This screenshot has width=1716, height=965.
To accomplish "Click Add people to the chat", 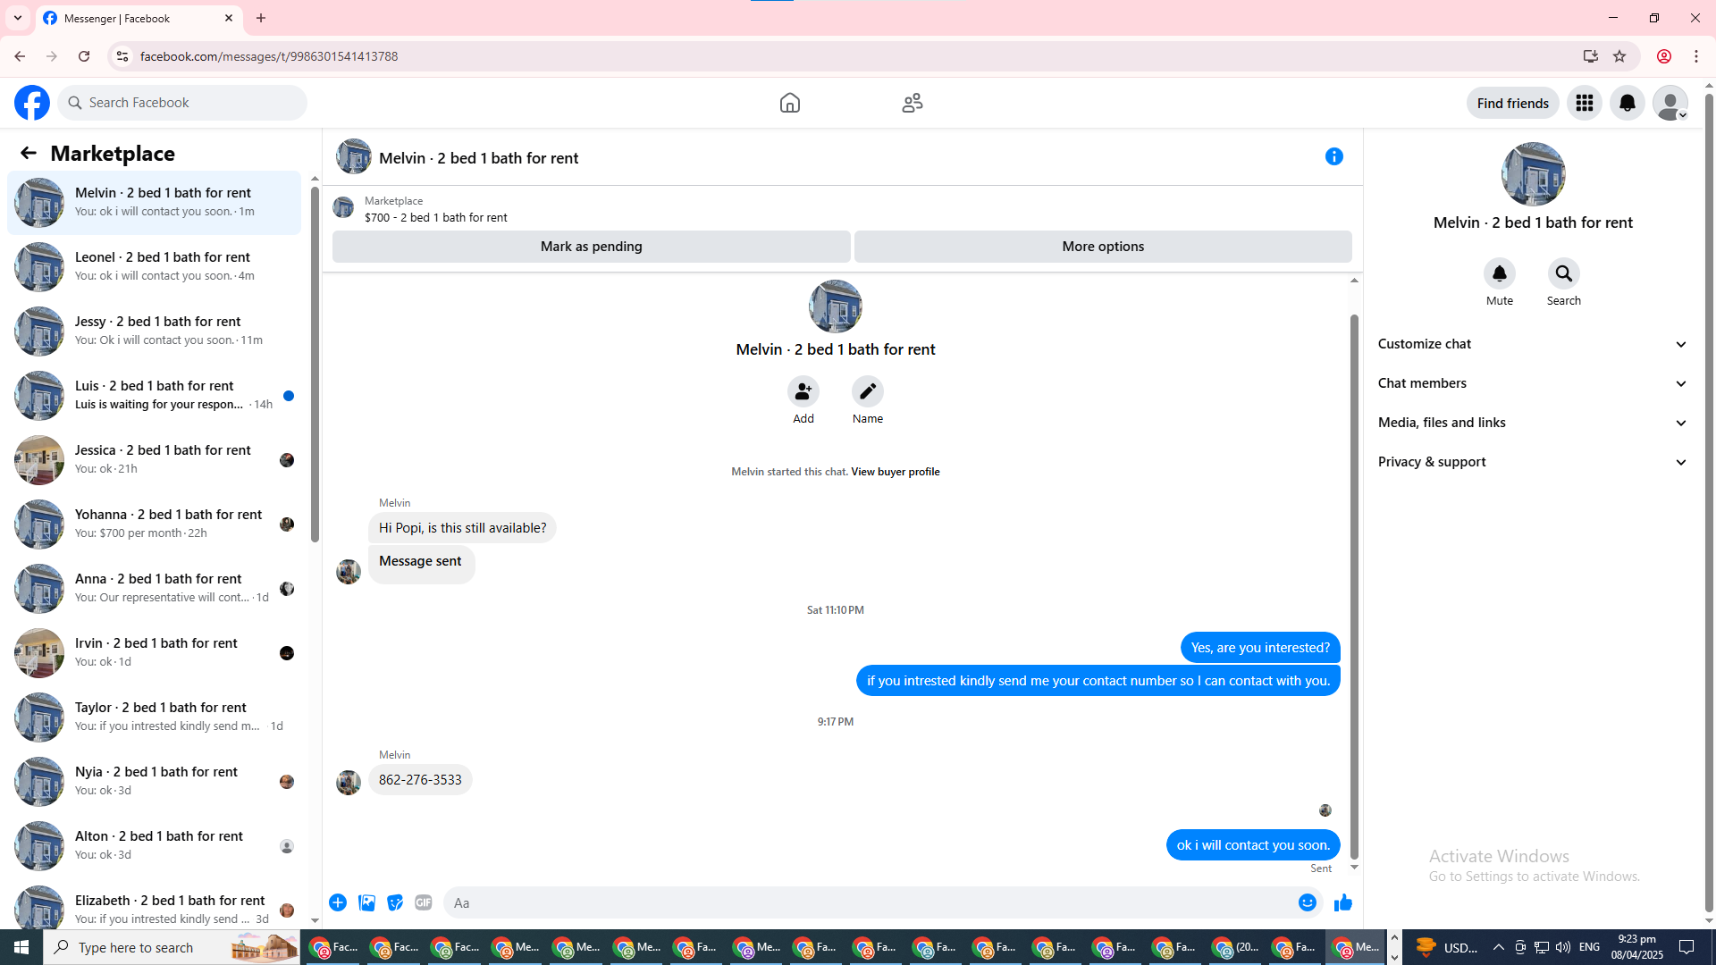I will pyautogui.click(x=803, y=392).
